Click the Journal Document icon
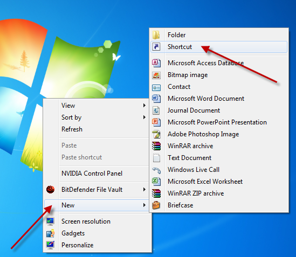This screenshot has width=296, height=257. point(156,110)
